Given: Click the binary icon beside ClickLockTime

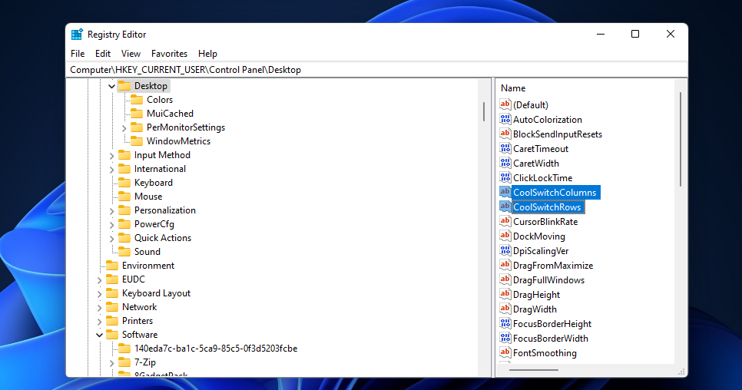Looking at the screenshot, I should coord(505,178).
